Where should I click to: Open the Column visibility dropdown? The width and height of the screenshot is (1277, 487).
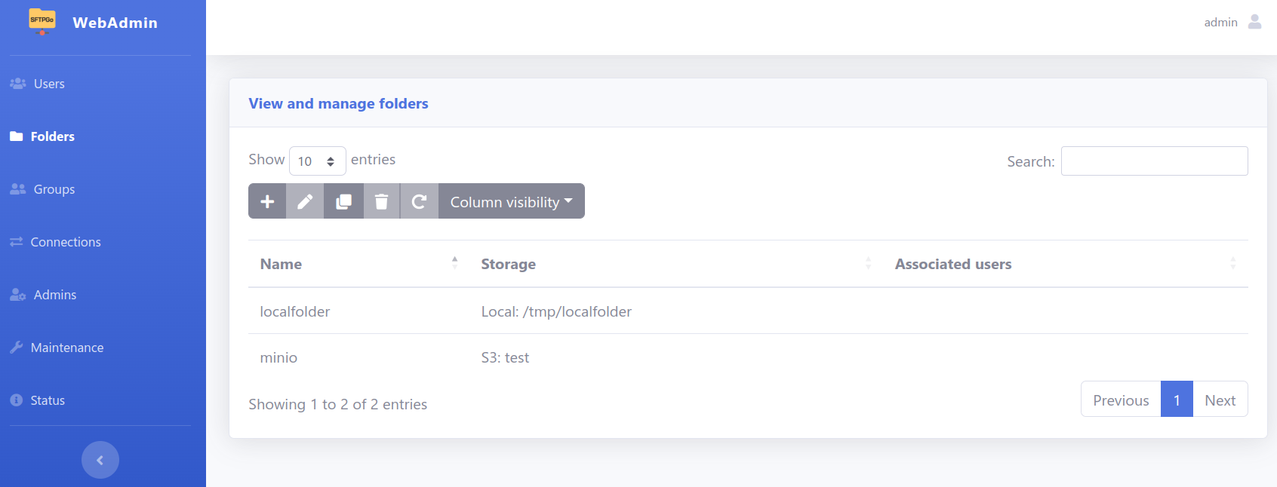pos(511,201)
